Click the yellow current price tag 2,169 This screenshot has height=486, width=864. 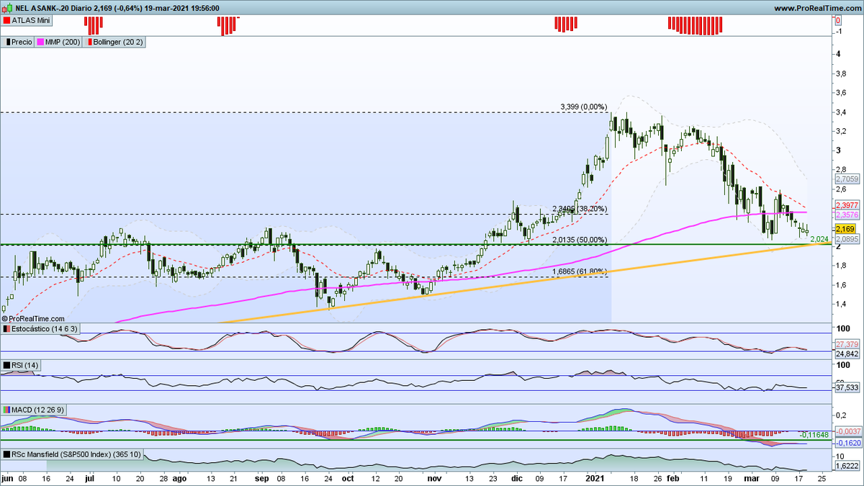pyautogui.click(x=845, y=229)
